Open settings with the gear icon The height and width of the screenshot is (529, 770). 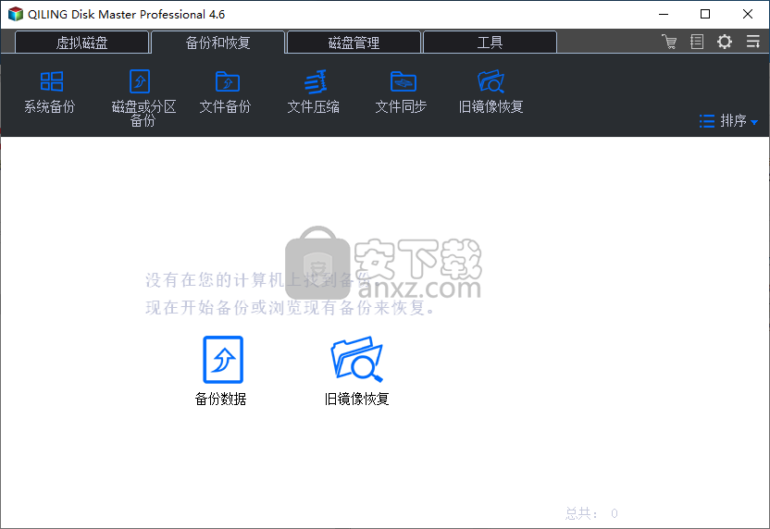point(725,42)
